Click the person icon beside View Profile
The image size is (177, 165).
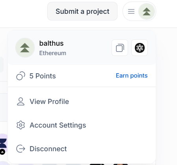coord(20,102)
